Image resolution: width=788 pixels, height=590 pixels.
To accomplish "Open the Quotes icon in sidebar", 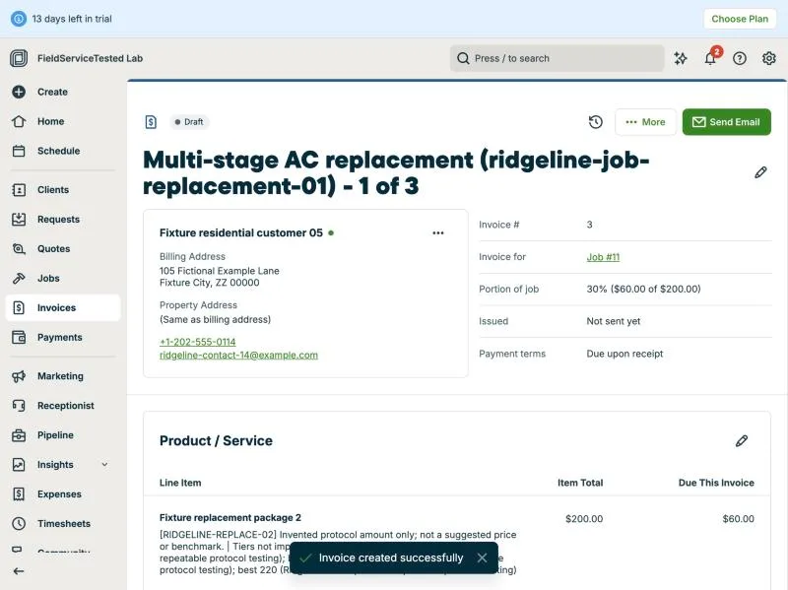I will pos(19,249).
